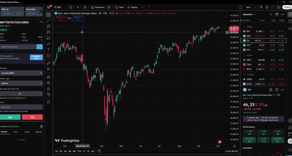Open Nifty 50 option Chain
The width and height of the screenshot is (292, 156).
pos(7,13)
